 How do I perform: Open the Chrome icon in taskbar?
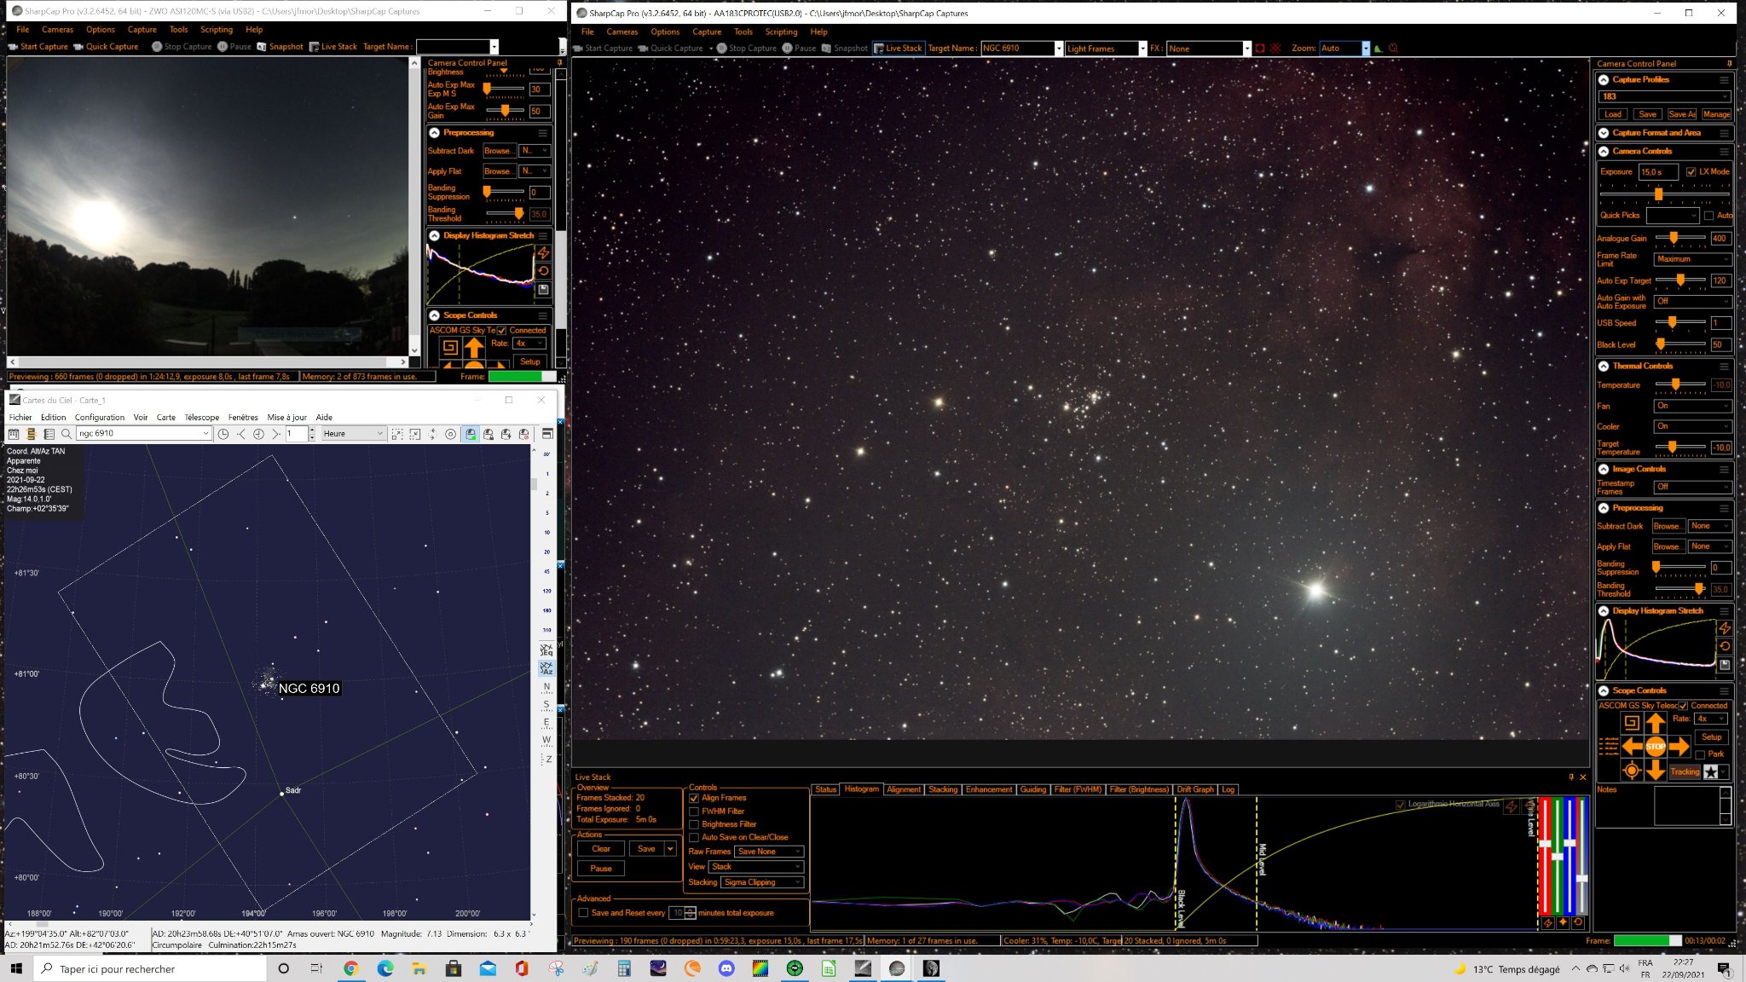coord(351,968)
